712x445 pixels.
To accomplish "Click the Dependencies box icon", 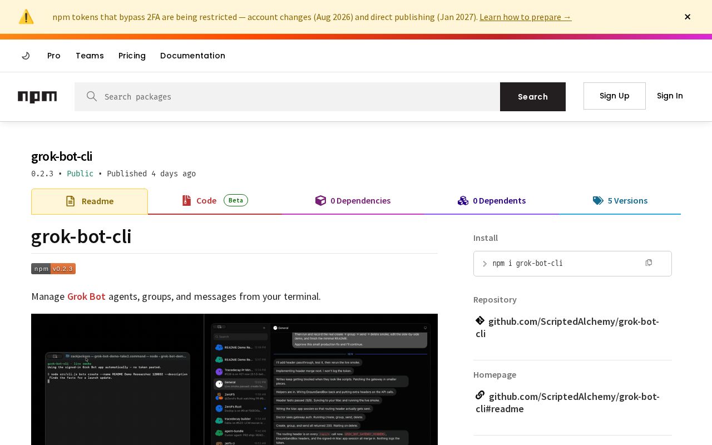I will click(320, 200).
